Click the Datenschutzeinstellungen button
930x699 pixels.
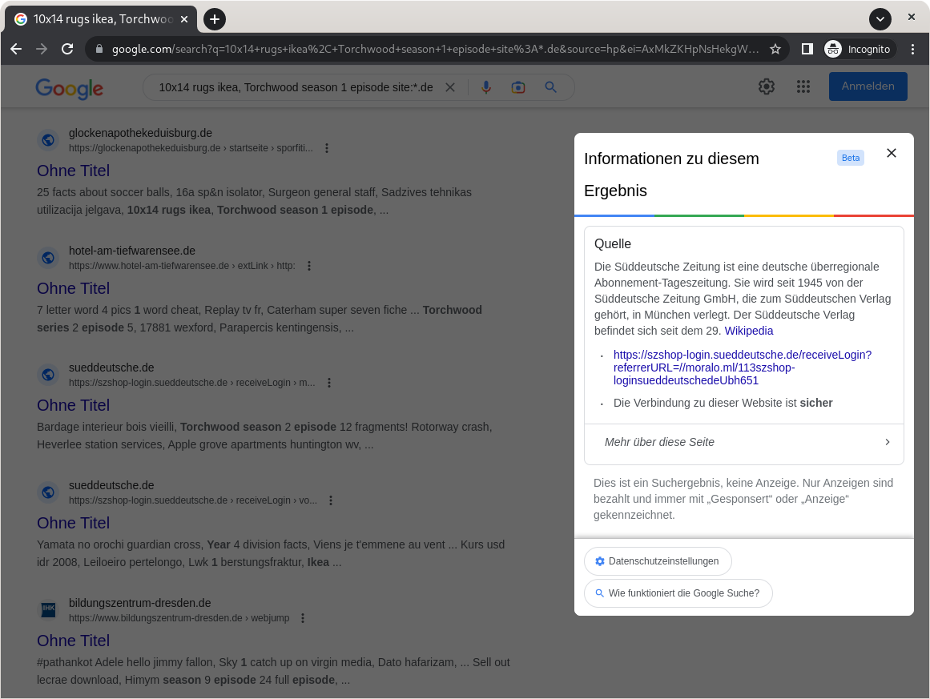tap(658, 561)
